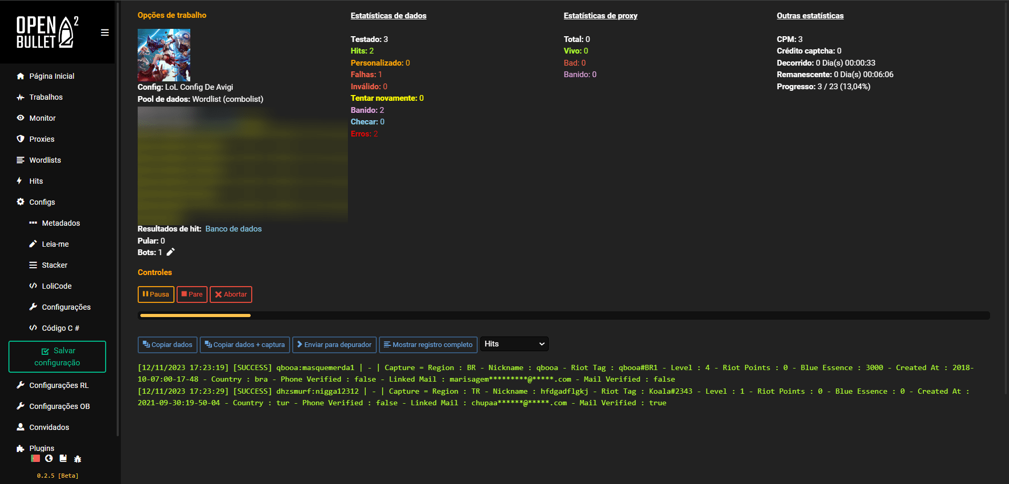This screenshot has width=1009, height=484.
Task: Open the Página Inicial page
Action: [x=52, y=76]
